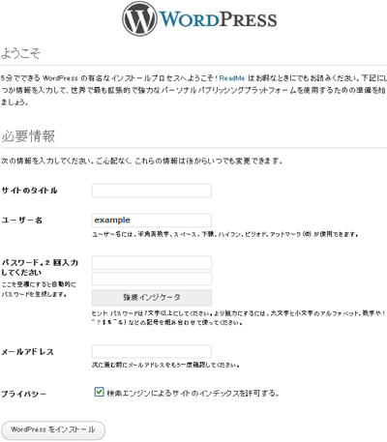
Task: Click the ようこそ heading text
Action: [20, 53]
